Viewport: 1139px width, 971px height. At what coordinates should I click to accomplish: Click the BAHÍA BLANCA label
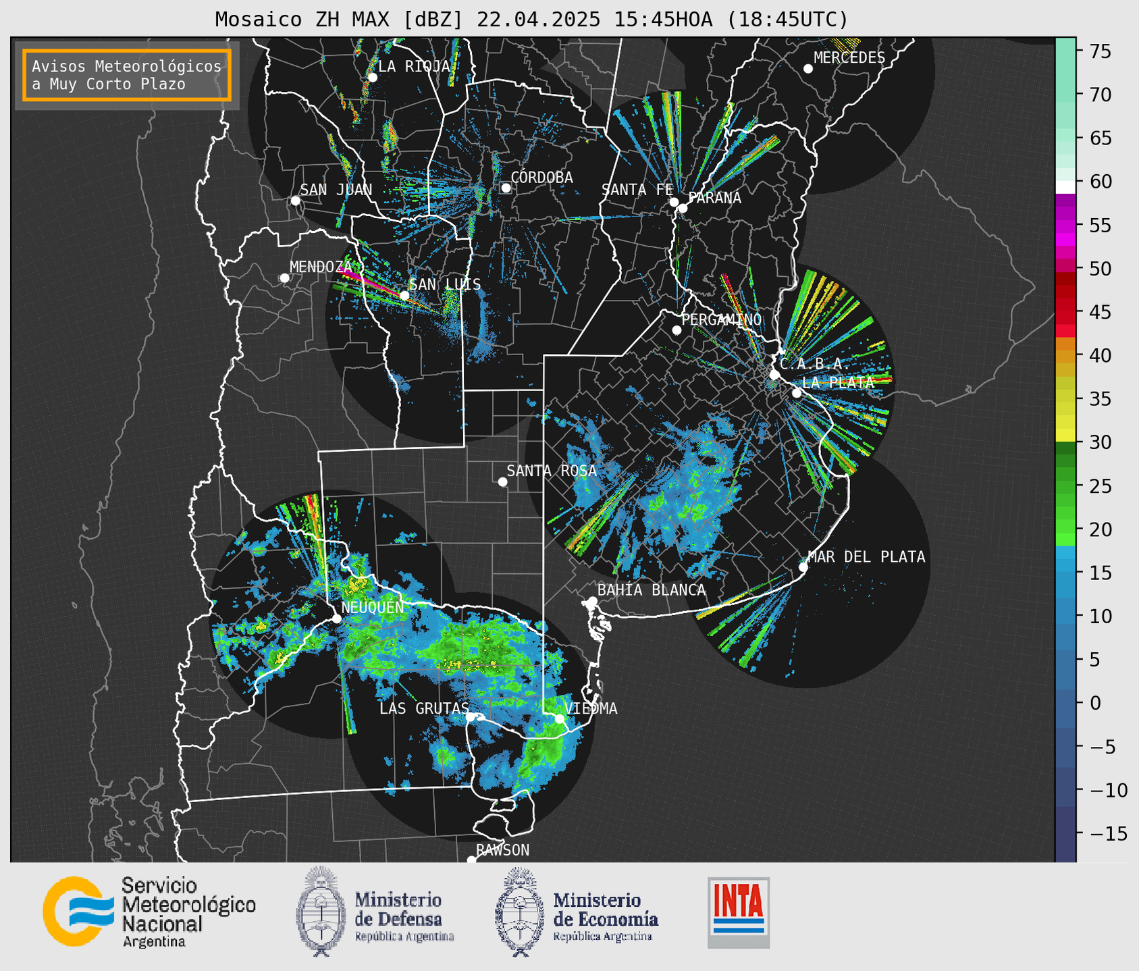[x=652, y=590]
